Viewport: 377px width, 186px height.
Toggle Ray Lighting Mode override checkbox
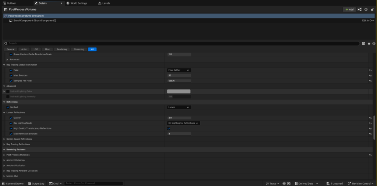(x=11, y=123)
